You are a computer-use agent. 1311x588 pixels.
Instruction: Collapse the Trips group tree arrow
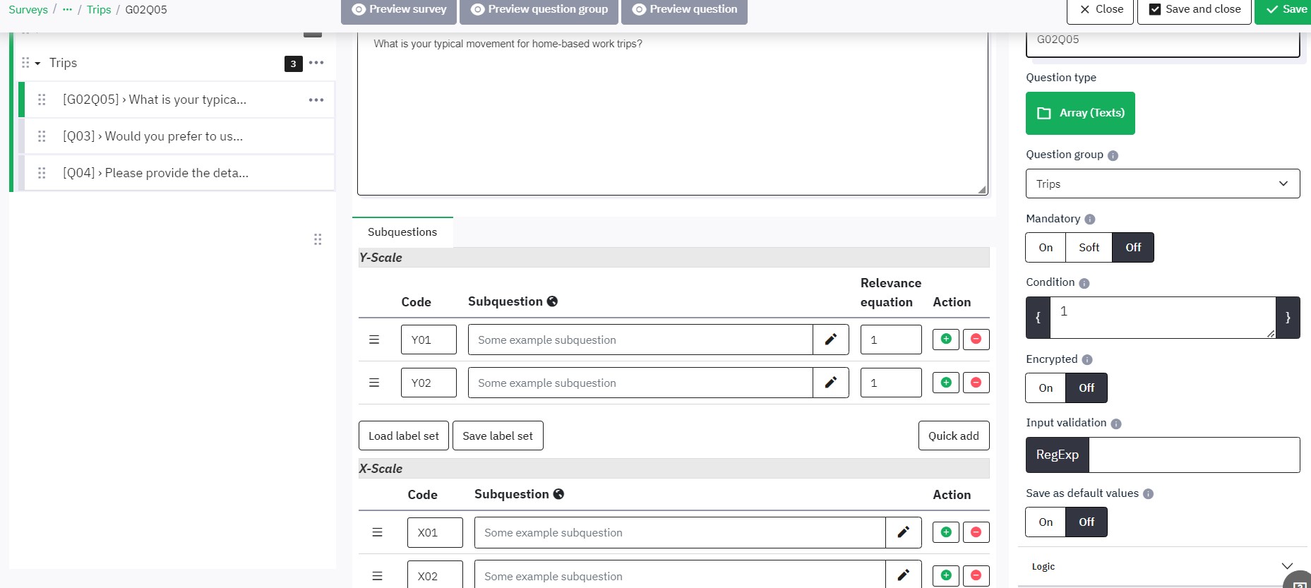point(37,64)
